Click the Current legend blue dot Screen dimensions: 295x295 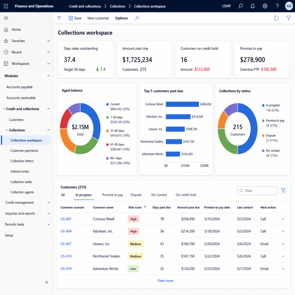[x=107, y=104]
